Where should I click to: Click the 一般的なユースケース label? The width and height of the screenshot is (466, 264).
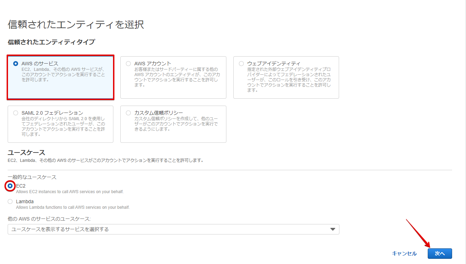[x=32, y=177]
